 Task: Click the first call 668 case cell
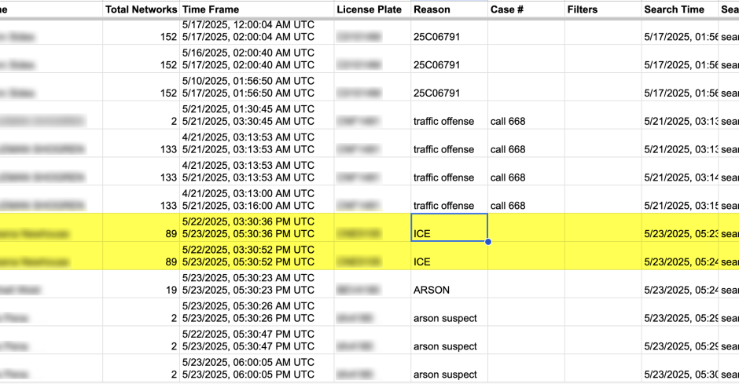point(526,115)
